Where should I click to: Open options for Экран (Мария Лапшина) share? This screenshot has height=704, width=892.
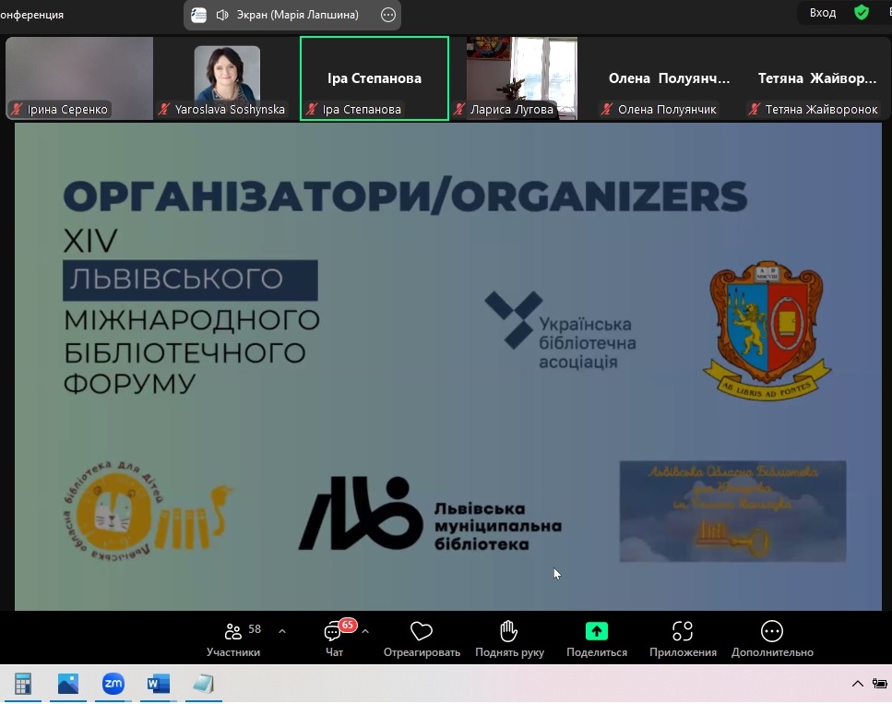click(x=387, y=15)
